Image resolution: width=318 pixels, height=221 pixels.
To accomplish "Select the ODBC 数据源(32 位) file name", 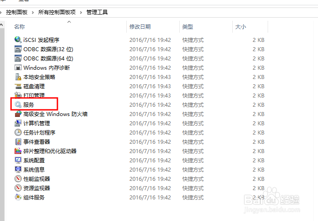I will coord(48,49).
